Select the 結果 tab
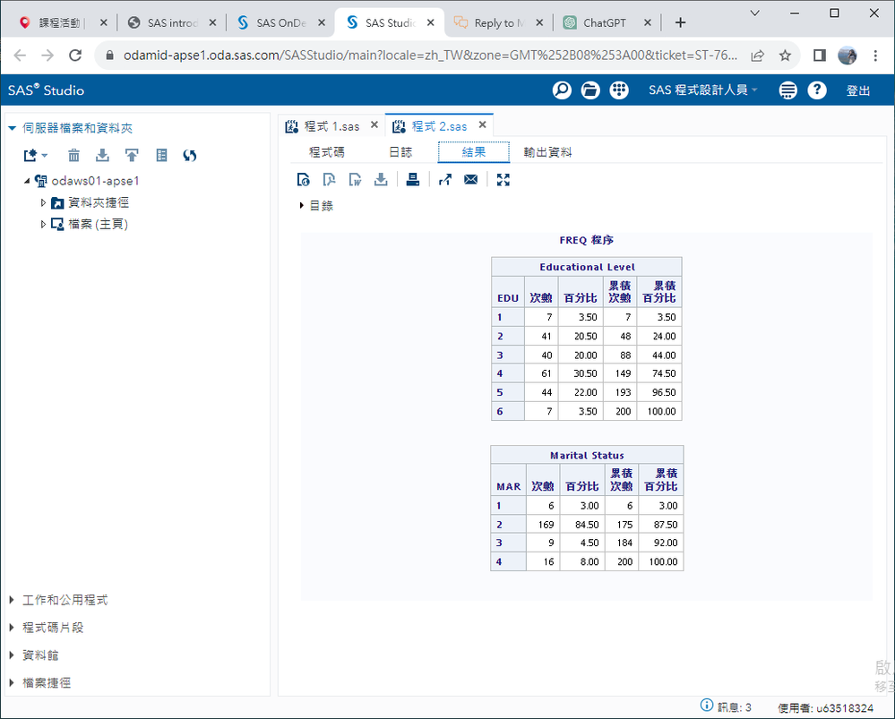The height and width of the screenshot is (719, 895). pos(474,152)
